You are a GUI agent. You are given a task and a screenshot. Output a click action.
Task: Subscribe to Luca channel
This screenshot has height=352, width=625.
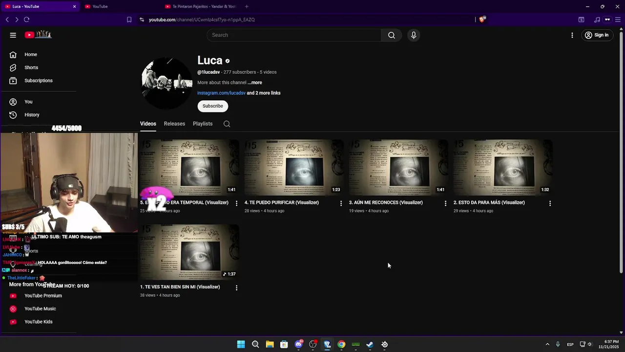[x=212, y=106]
